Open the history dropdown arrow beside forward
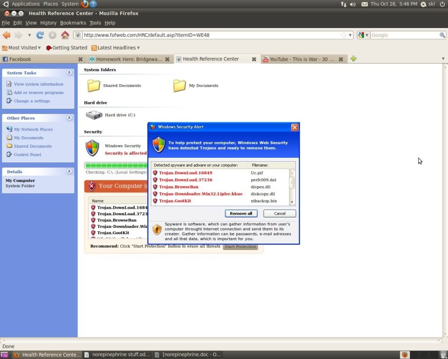The height and width of the screenshot is (359, 448). [29, 35]
